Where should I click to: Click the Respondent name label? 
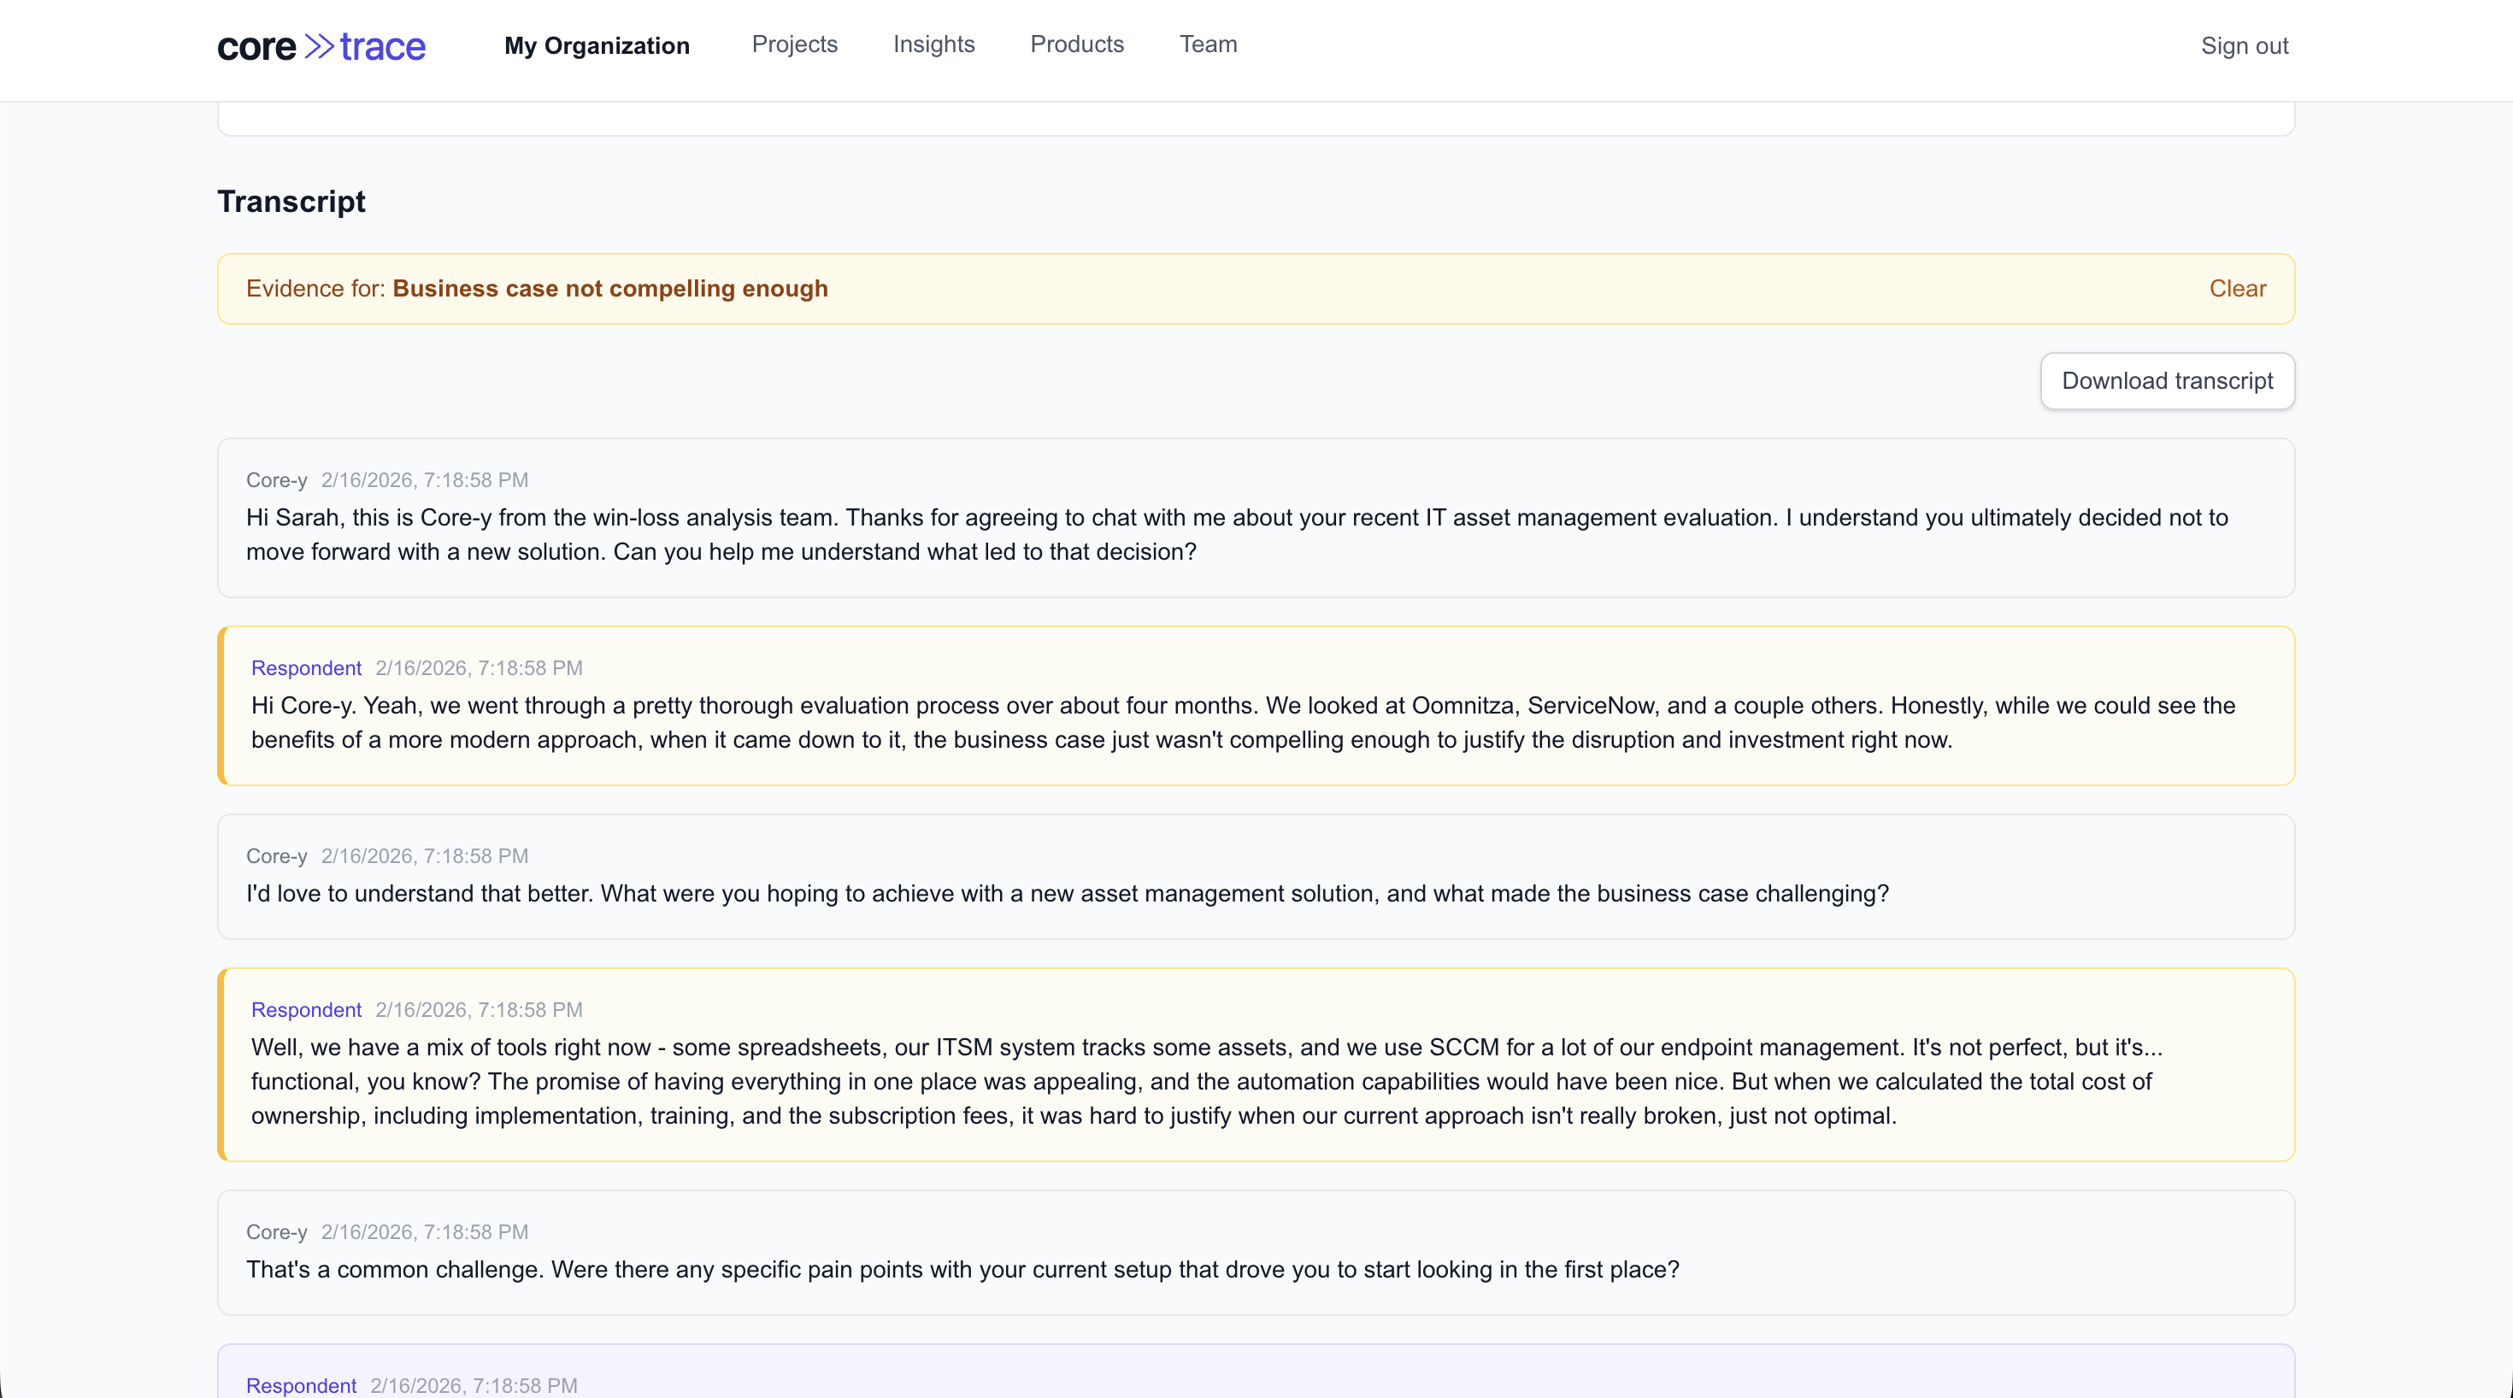pos(306,667)
